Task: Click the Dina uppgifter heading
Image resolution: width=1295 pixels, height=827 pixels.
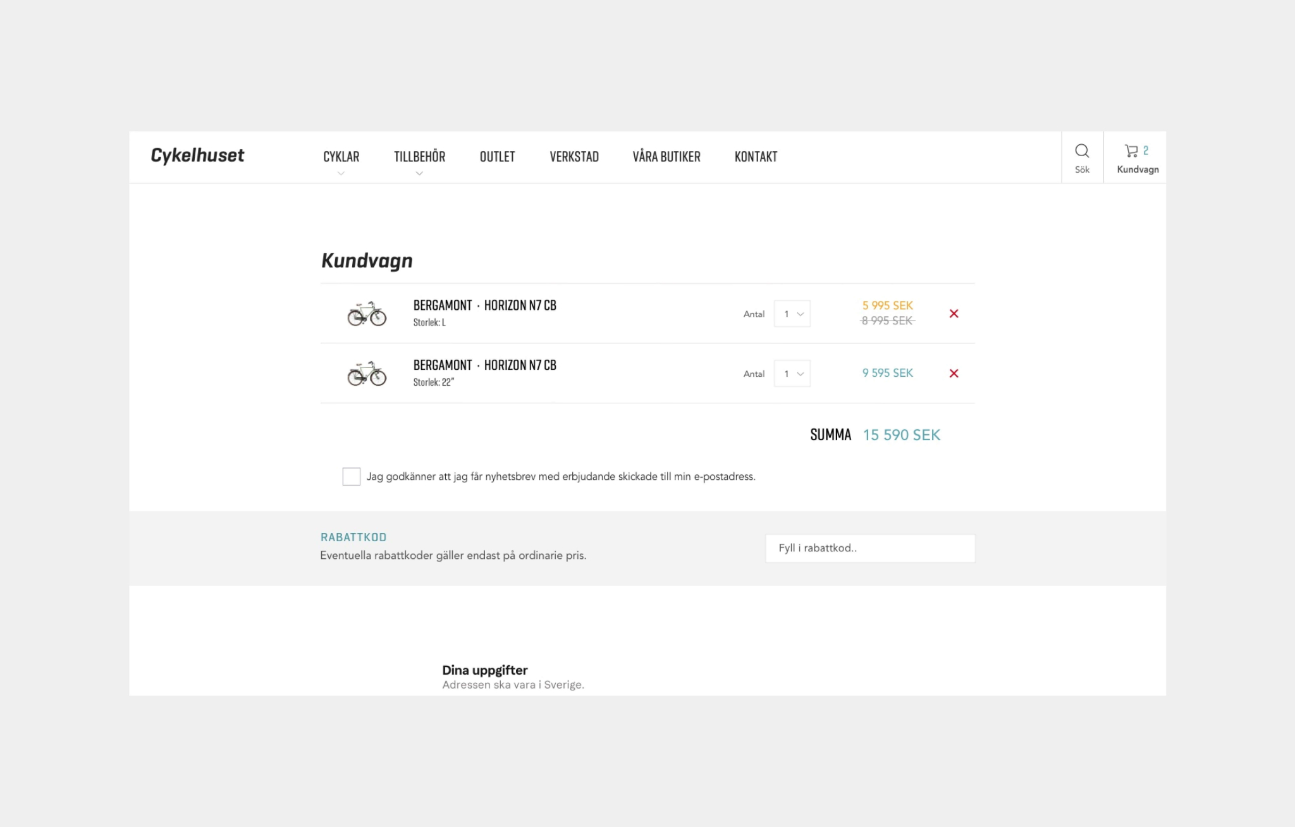Action: (485, 670)
